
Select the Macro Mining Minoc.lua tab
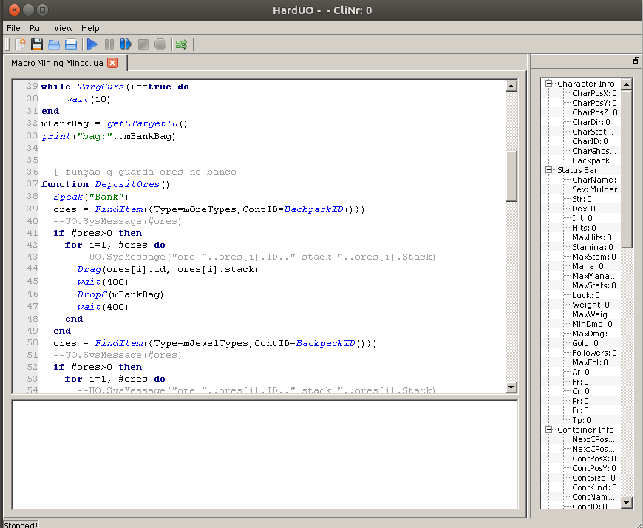[57, 63]
